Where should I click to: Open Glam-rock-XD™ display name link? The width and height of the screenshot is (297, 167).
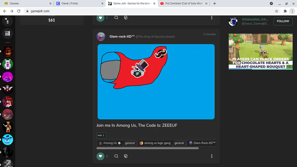(122, 37)
